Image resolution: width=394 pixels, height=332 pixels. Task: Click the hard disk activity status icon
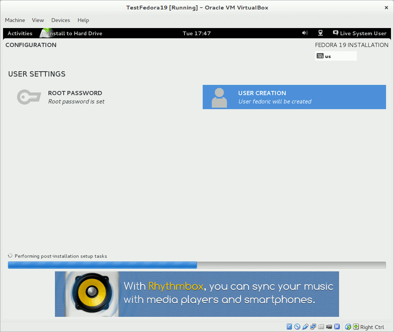(289, 327)
